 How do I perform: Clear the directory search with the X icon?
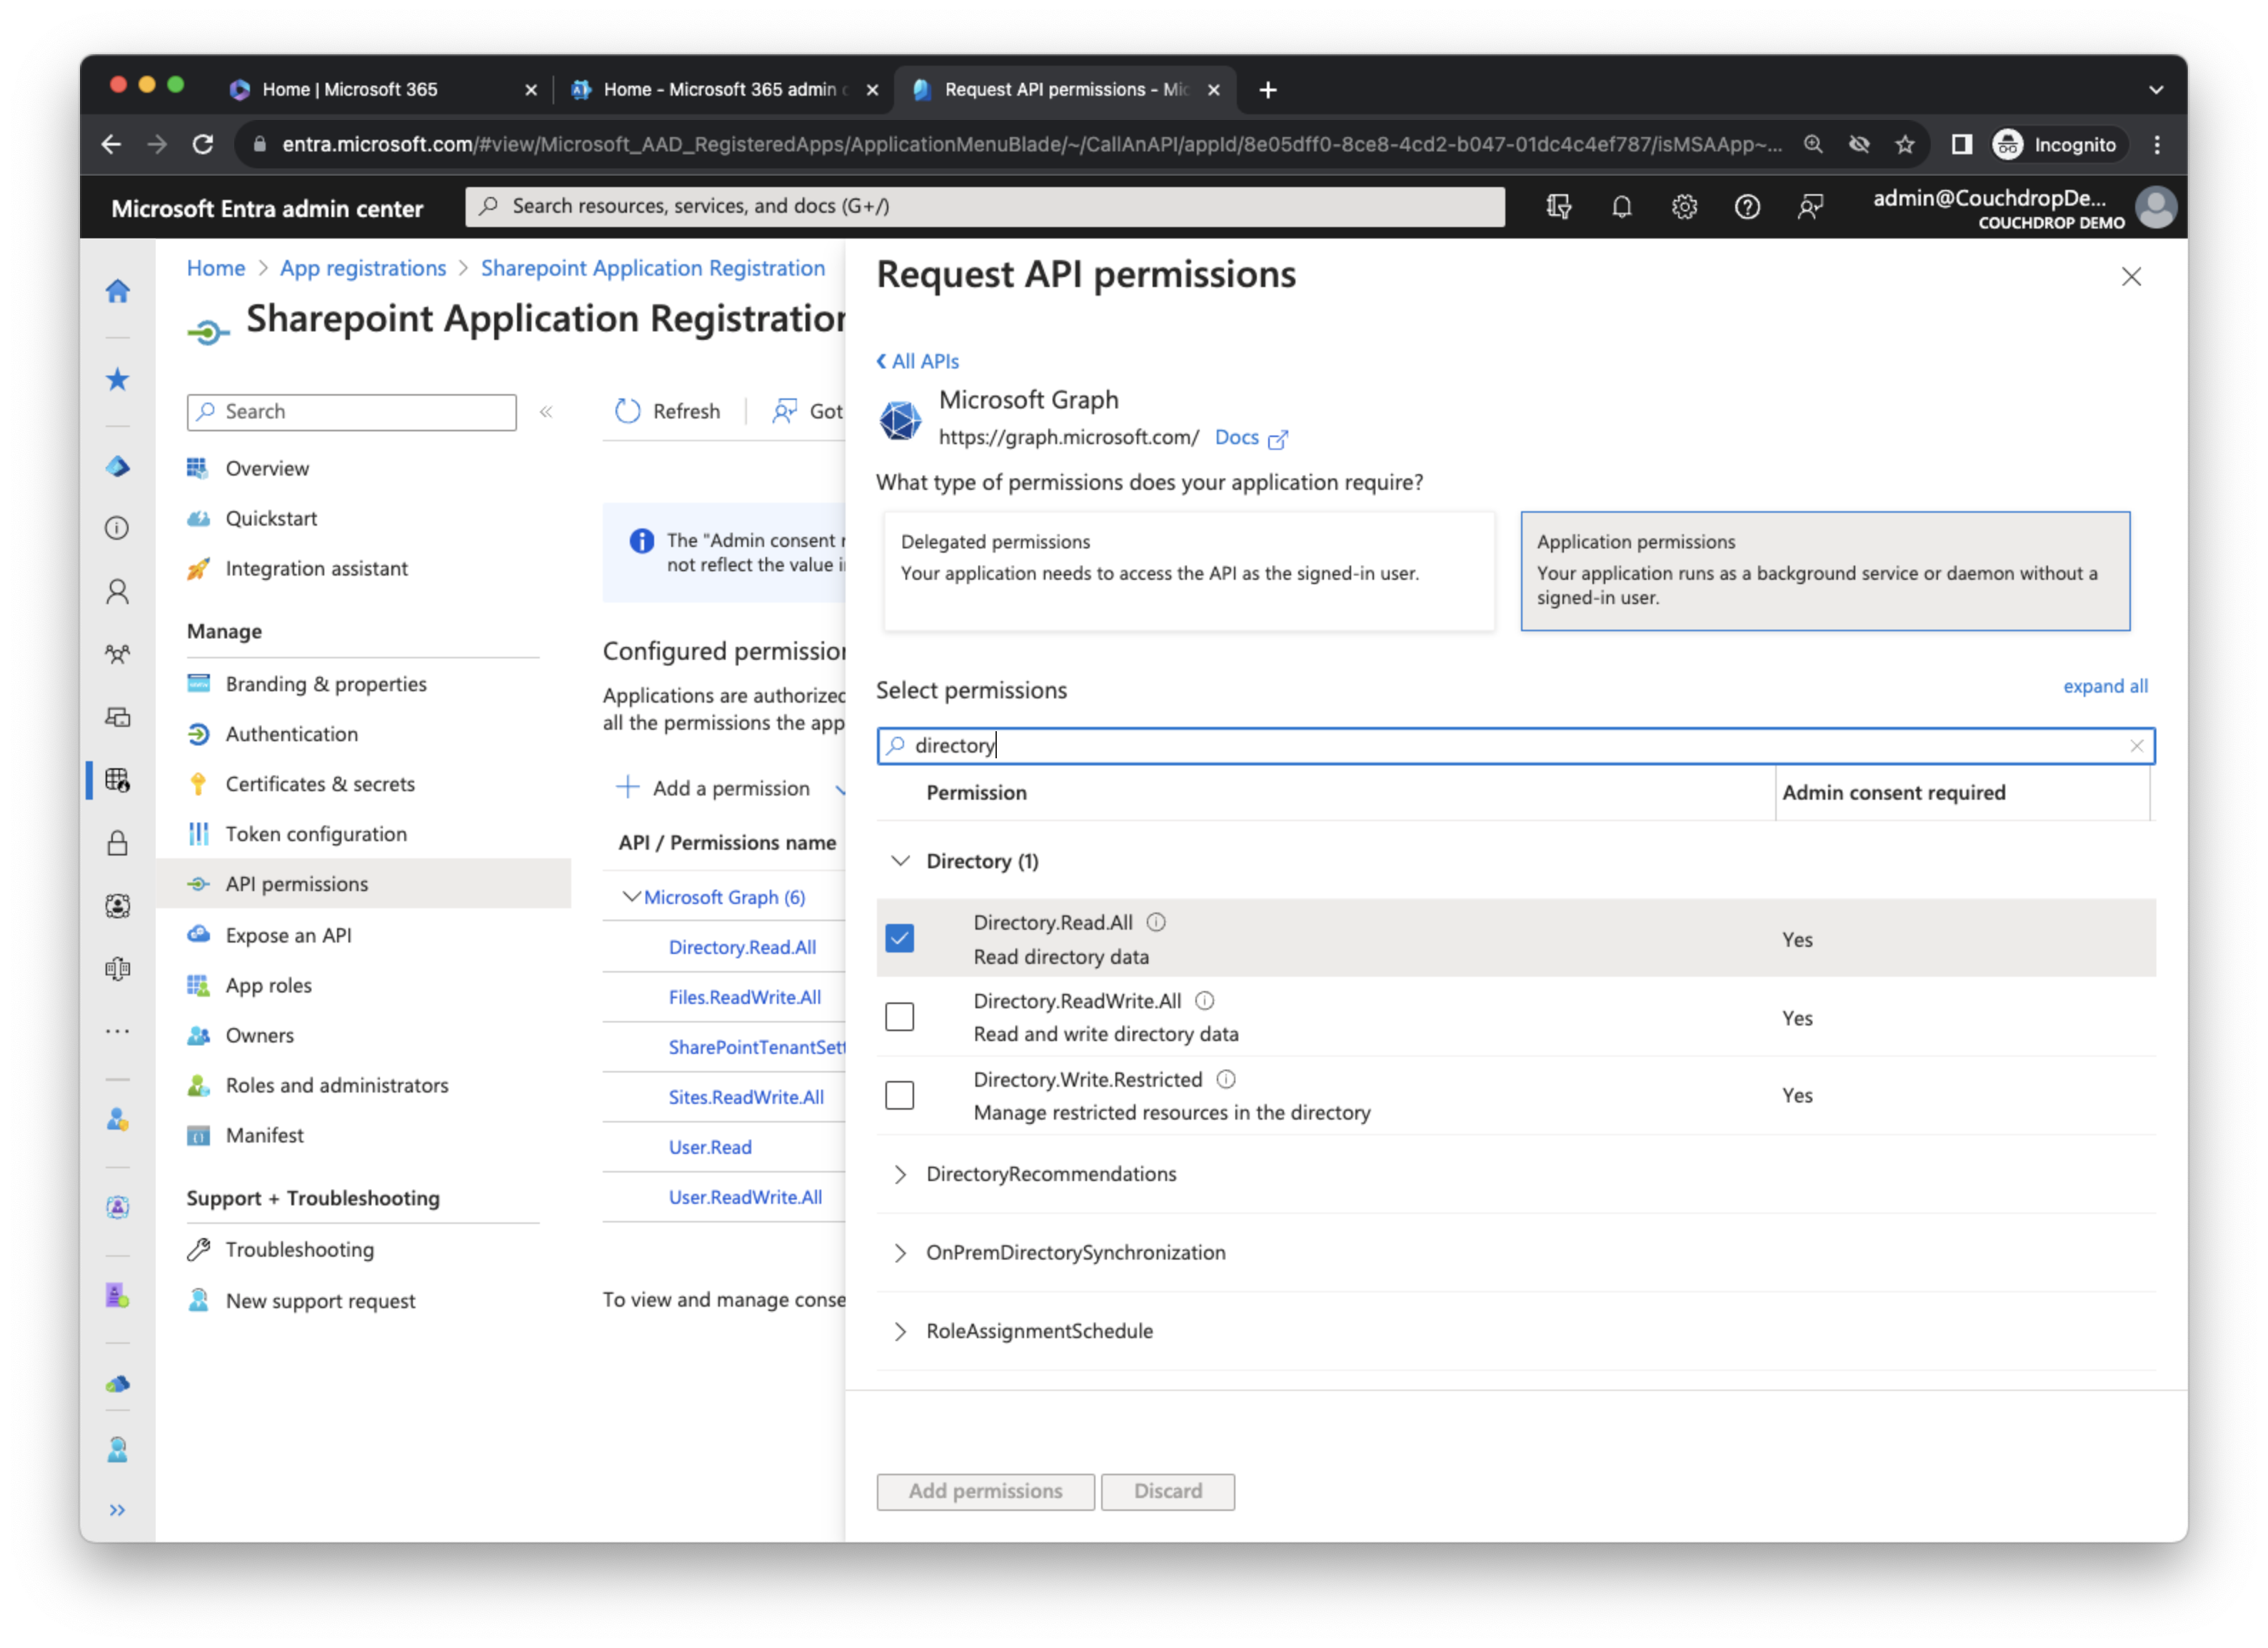click(x=2136, y=746)
